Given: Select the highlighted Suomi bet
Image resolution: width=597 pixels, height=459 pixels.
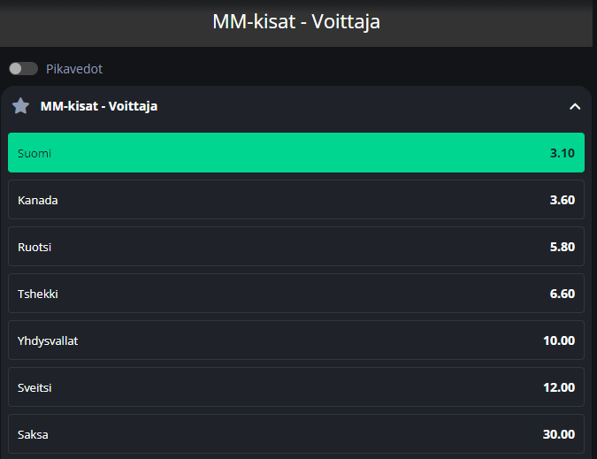Looking at the screenshot, I should click(296, 153).
